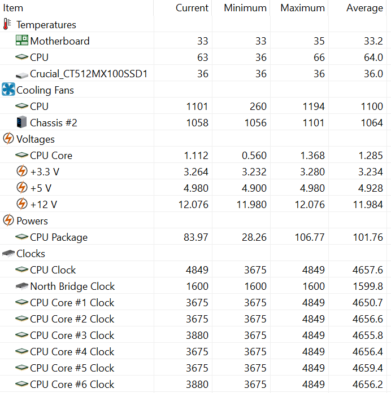
Task: Click the CPU Clock current value 4849
Action: pos(197,270)
